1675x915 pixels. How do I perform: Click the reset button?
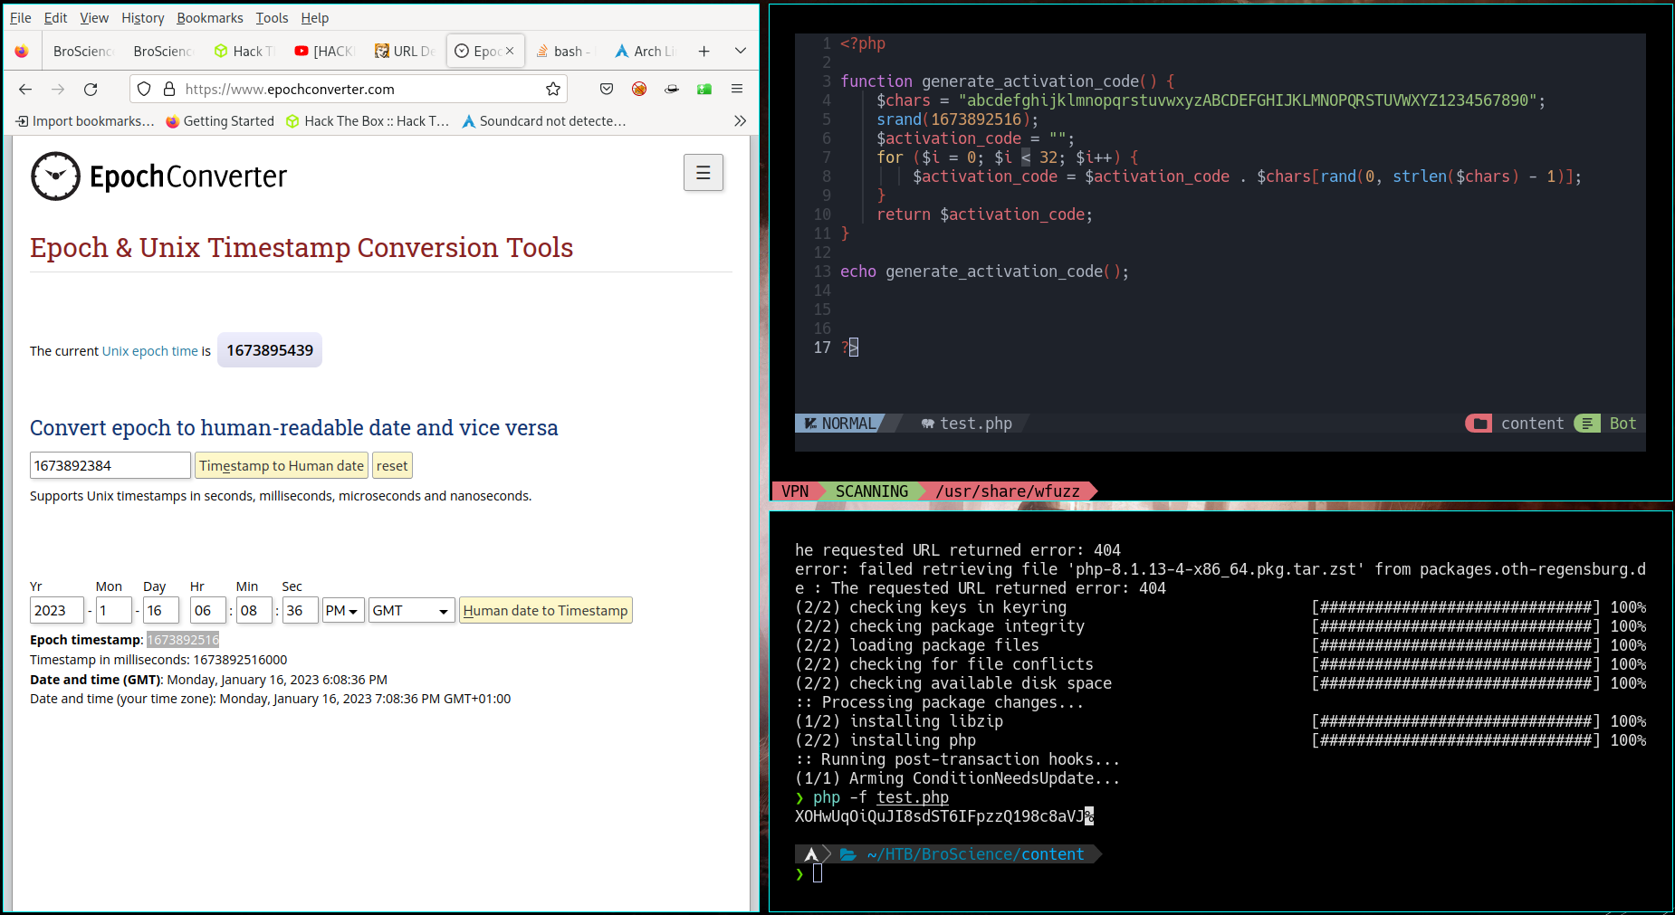(x=392, y=465)
